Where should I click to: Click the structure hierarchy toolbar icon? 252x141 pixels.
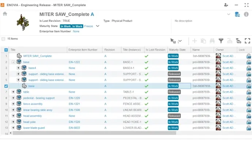click(230, 41)
